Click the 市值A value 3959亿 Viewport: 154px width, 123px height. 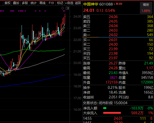pyautogui.click(x=147, y=73)
